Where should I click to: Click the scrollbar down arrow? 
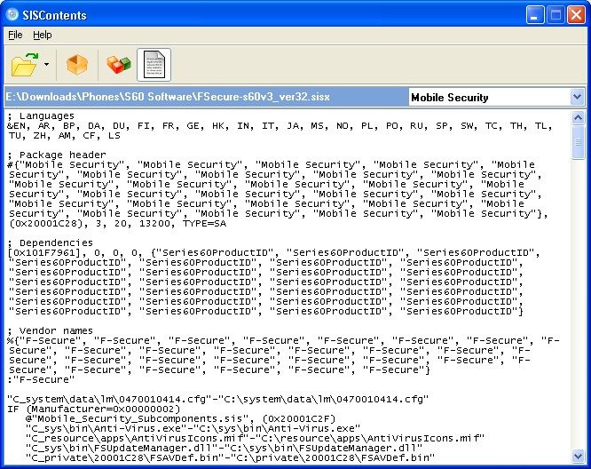click(x=578, y=456)
